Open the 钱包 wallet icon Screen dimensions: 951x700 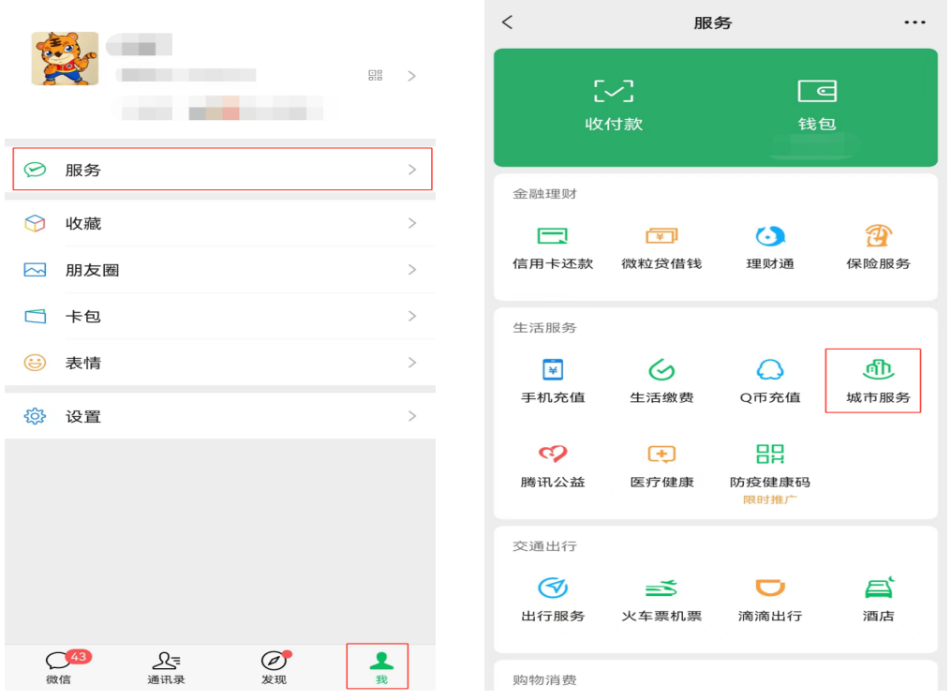point(816,92)
